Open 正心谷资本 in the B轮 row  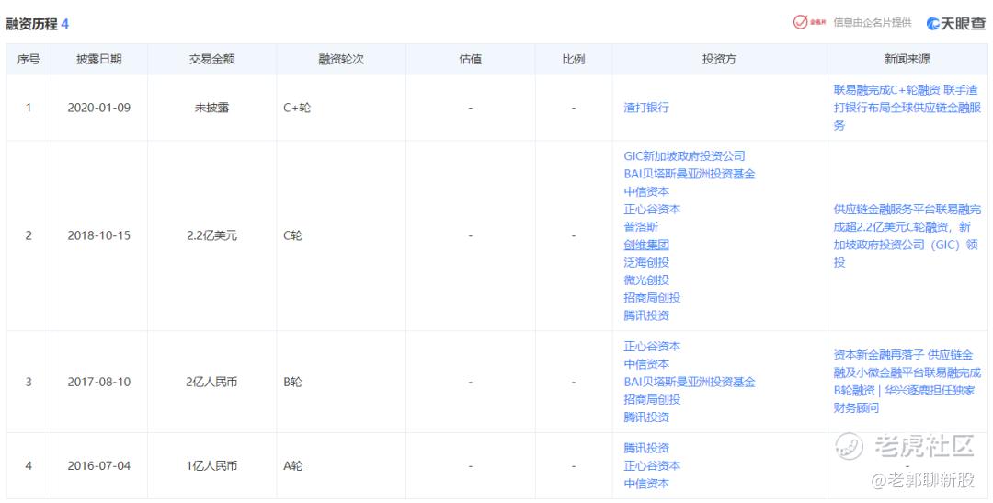[x=652, y=347]
